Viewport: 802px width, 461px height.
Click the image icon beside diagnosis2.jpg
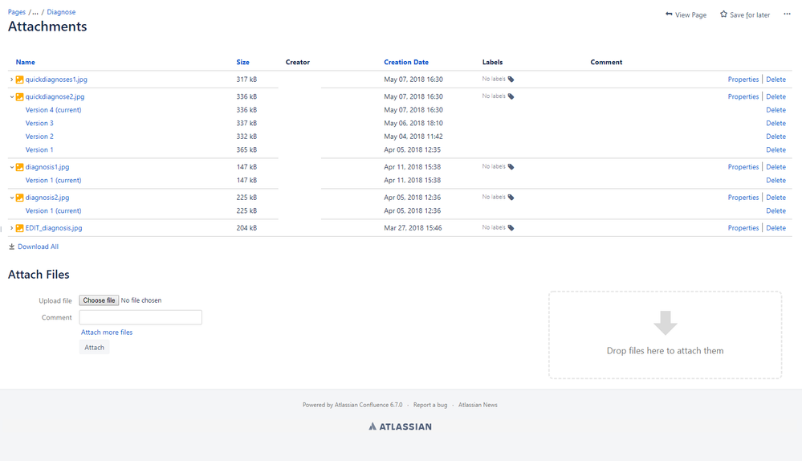(x=19, y=198)
